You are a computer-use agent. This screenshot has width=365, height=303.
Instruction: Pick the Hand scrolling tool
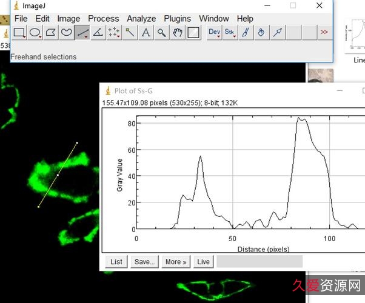pos(177,33)
